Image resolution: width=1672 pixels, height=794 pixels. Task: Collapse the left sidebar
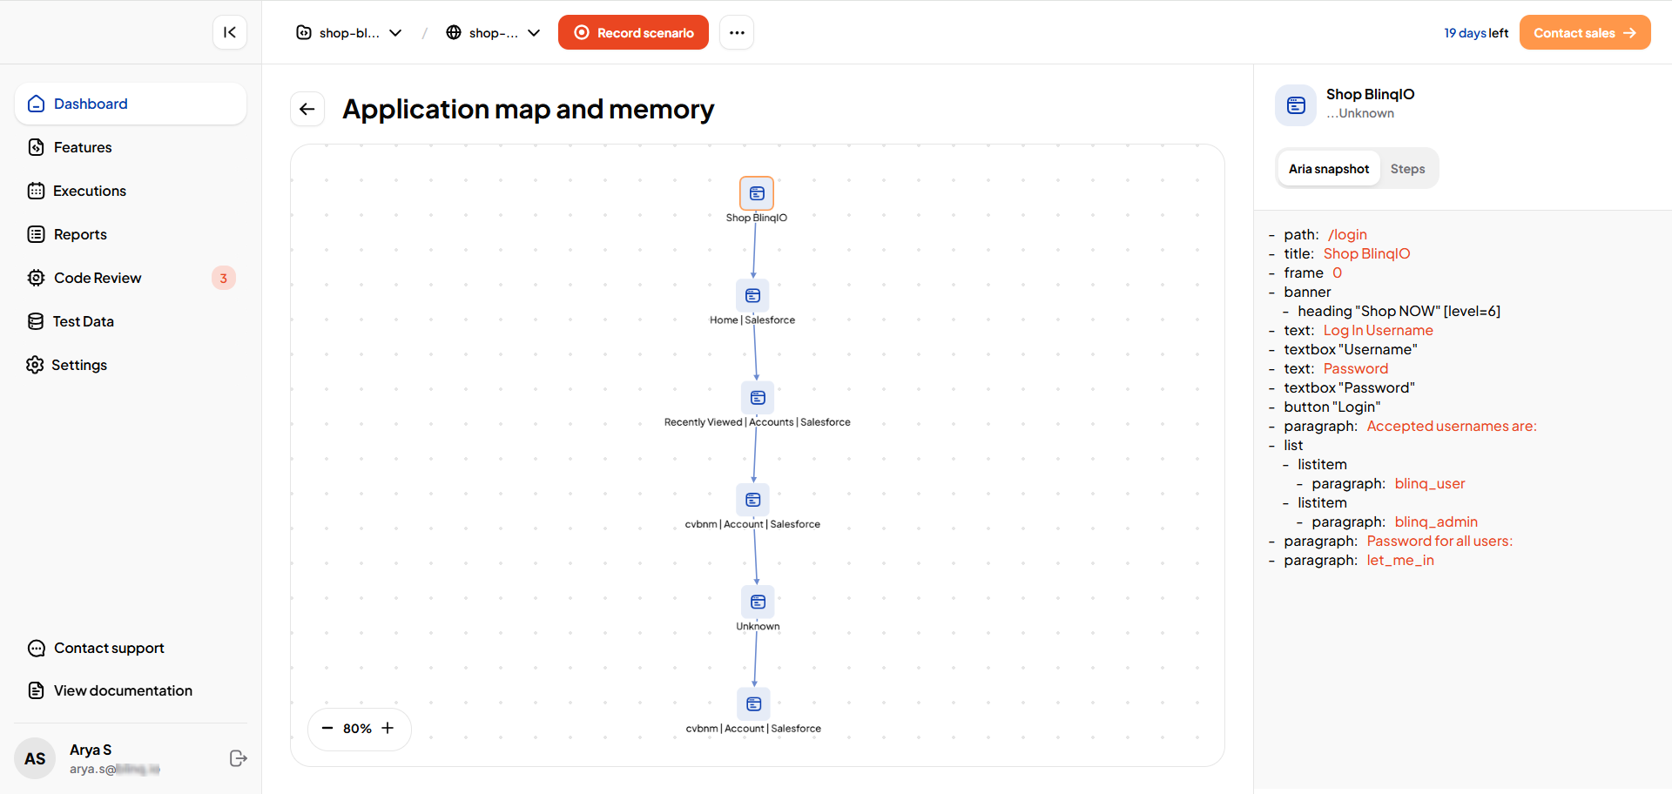229,32
